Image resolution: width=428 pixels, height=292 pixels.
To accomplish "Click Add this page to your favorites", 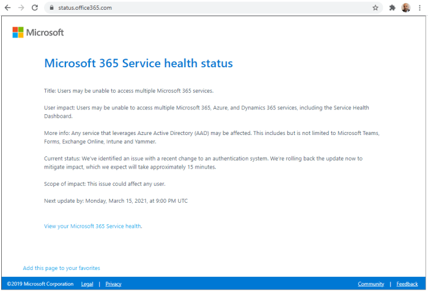I will pos(61,268).
